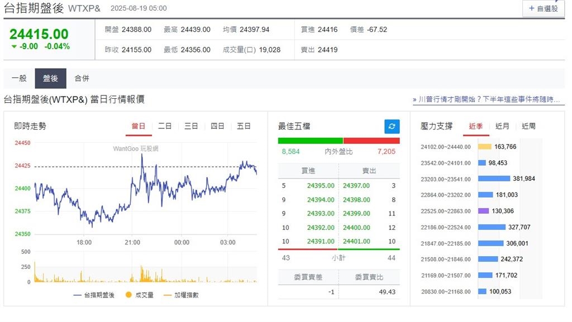Select the 合併 session tab
Image resolution: width=572 pixels, height=322 pixels.
(x=82, y=79)
